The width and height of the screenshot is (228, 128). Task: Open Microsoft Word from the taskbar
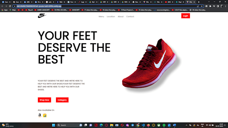174,125
